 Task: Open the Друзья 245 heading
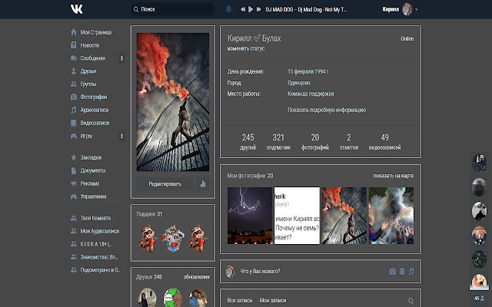click(x=149, y=277)
